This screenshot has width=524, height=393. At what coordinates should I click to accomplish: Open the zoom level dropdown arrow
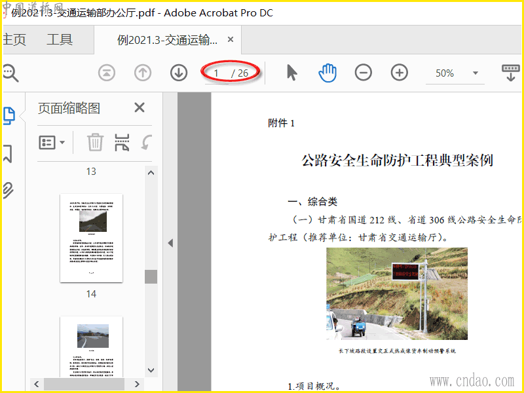tap(476, 73)
